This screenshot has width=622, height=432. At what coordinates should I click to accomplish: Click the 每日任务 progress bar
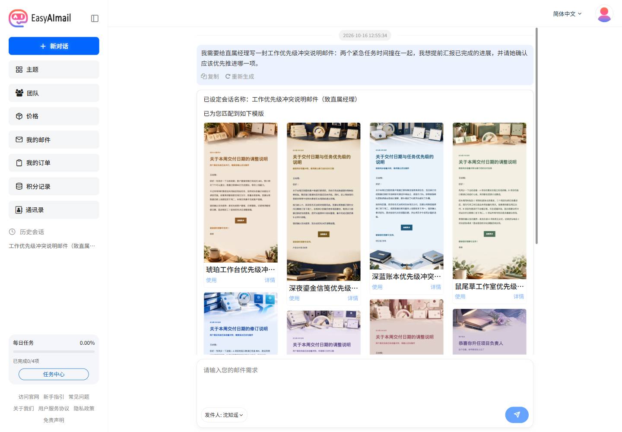[54, 352]
